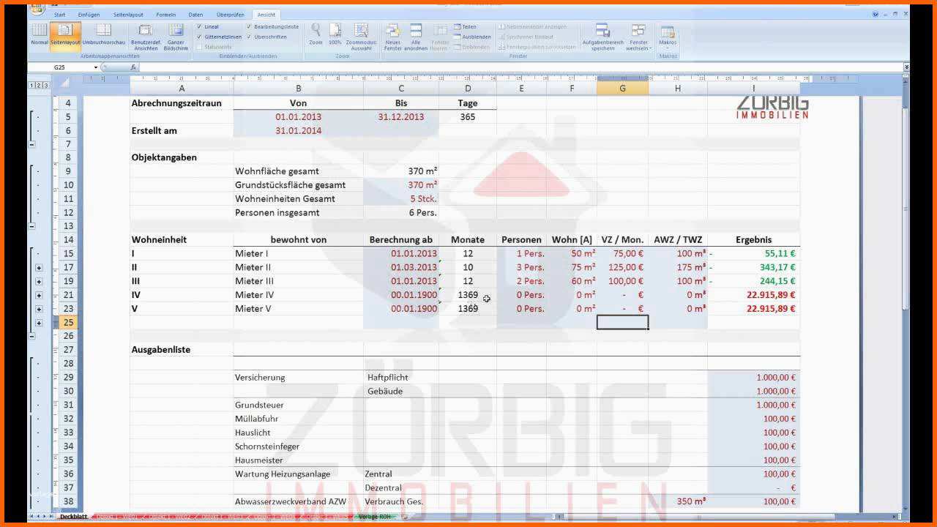Screen dimensions: 937x527
Task: Click Alle anordnen to arrange windows
Action: 416,35
